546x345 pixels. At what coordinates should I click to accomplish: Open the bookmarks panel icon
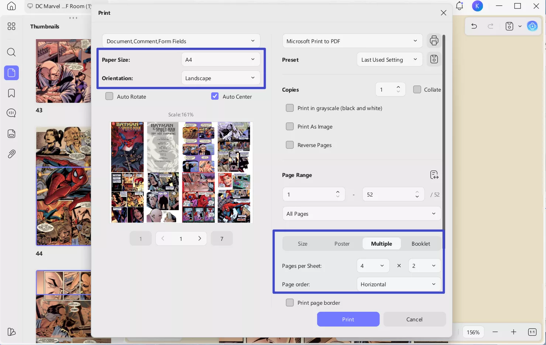point(11,93)
